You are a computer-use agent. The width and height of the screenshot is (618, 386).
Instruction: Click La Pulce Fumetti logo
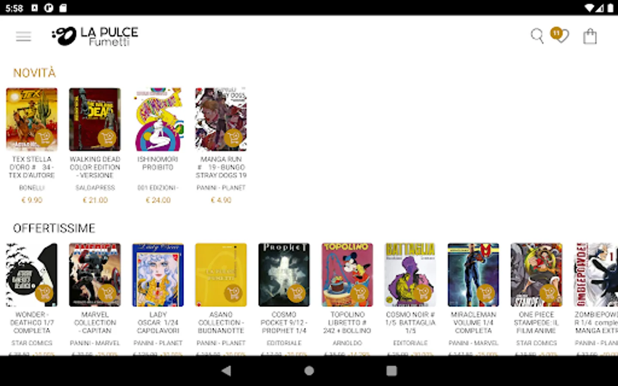[95, 36]
